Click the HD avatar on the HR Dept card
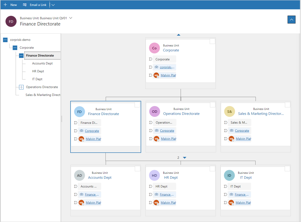This screenshot has height=222, width=301. (x=154, y=176)
